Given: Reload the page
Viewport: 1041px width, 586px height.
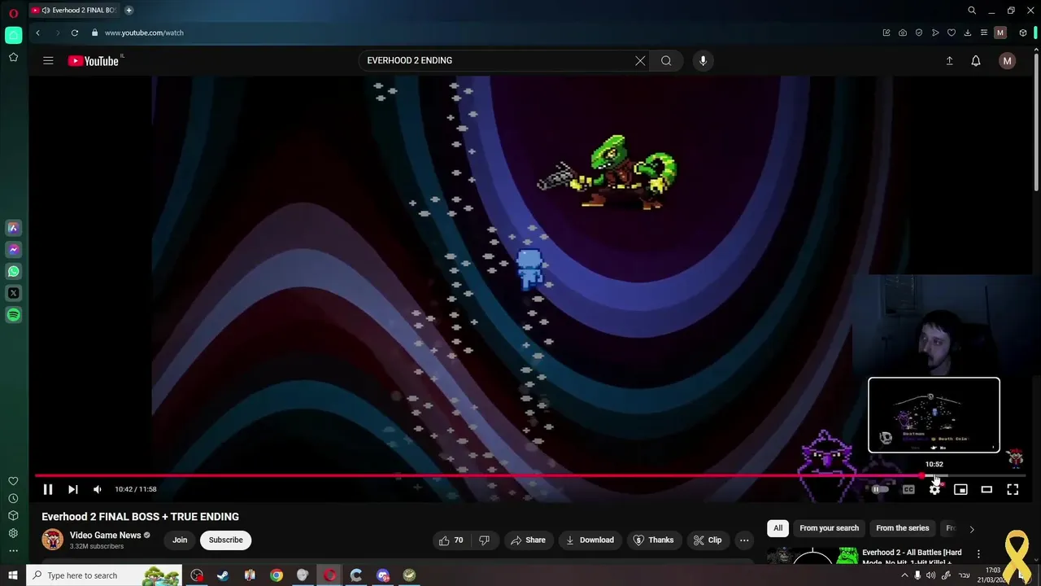Looking at the screenshot, I should point(75,33).
